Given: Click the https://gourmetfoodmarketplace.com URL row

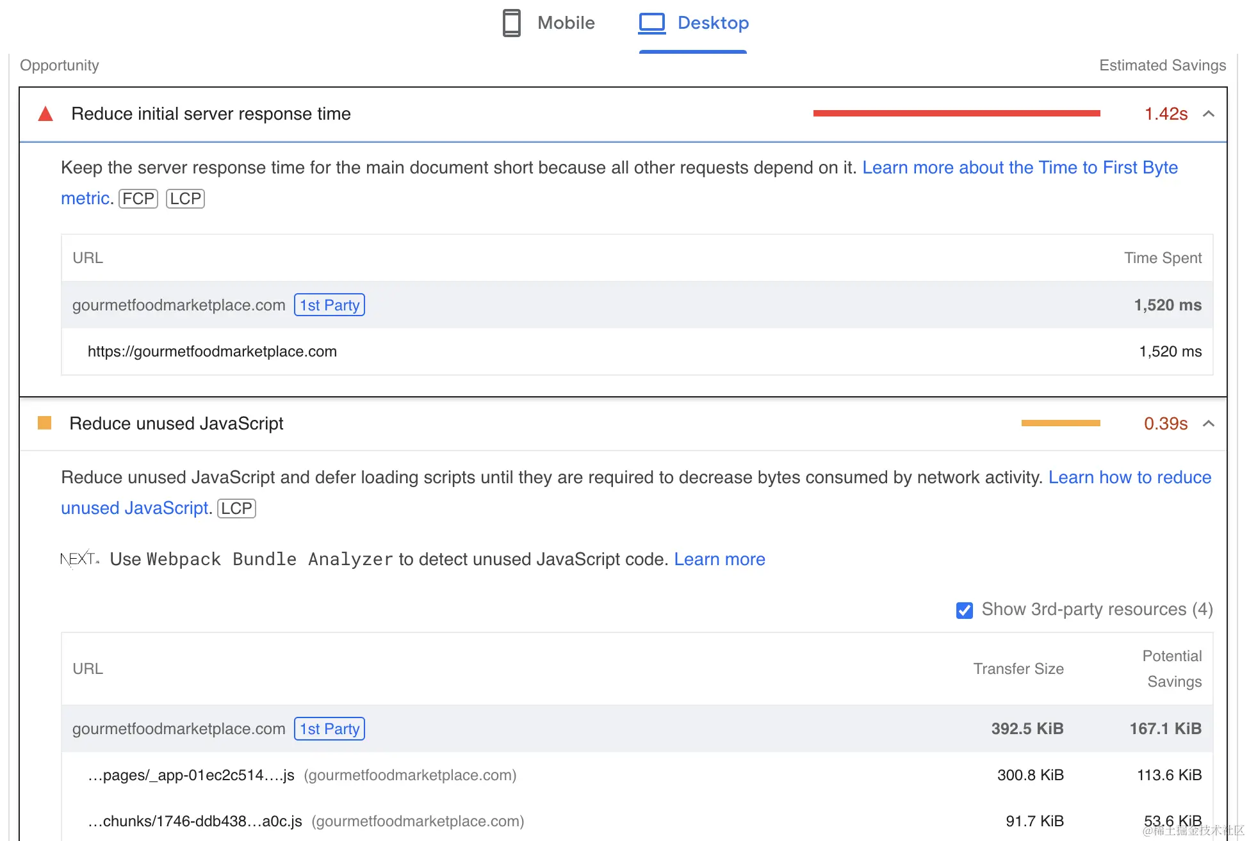Looking at the screenshot, I should click(212, 351).
